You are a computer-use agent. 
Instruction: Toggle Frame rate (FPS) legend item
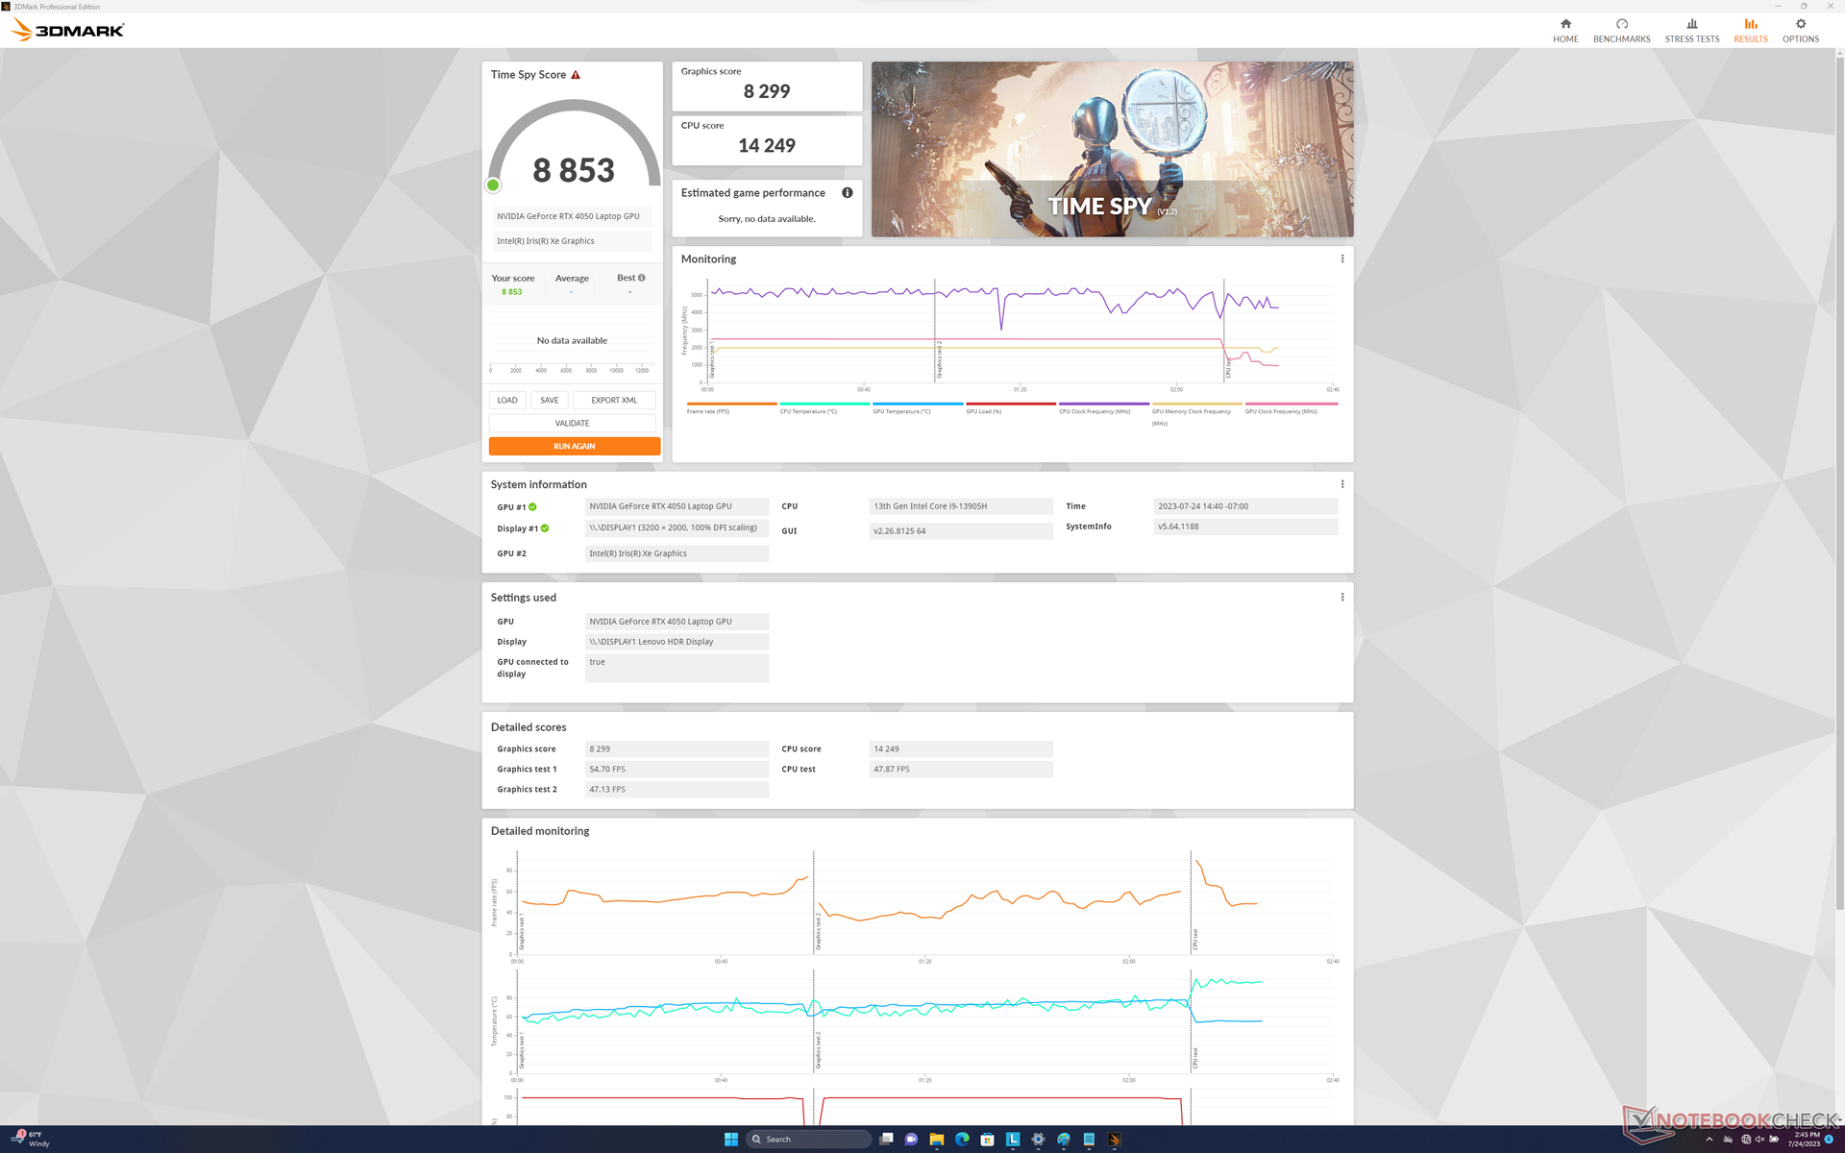pos(731,408)
